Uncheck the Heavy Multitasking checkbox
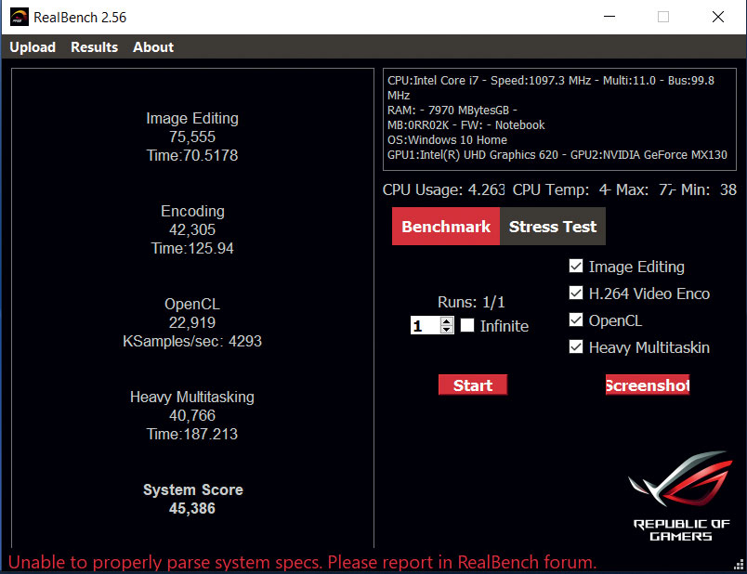Image resolution: width=747 pixels, height=574 pixels. [x=576, y=346]
